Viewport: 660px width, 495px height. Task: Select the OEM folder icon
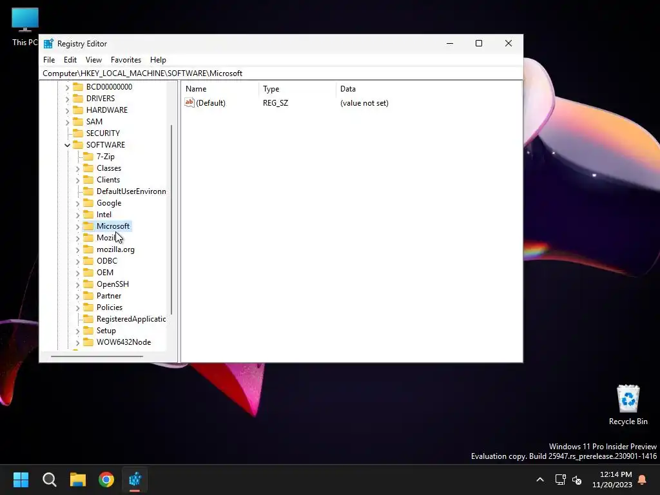[x=88, y=273]
